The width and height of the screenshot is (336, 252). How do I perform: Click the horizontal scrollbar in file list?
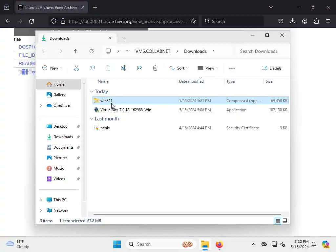click(x=187, y=214)
